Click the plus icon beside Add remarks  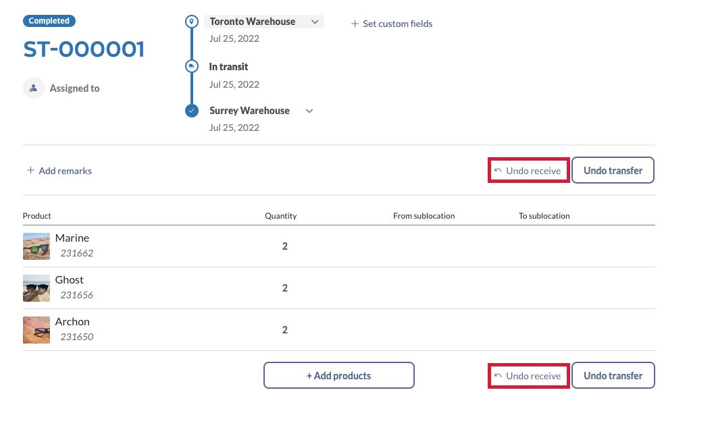(30, 171)
